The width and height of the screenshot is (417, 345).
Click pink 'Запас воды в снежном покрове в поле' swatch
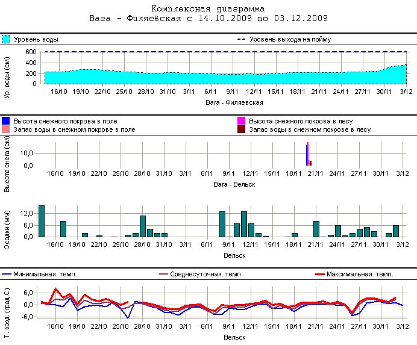(5, 129)
